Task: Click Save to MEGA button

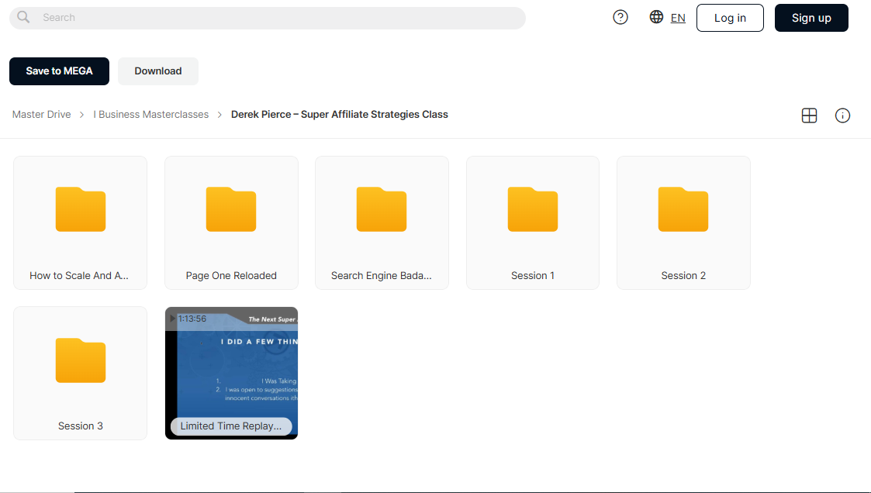Action: (x=60, y=71)
